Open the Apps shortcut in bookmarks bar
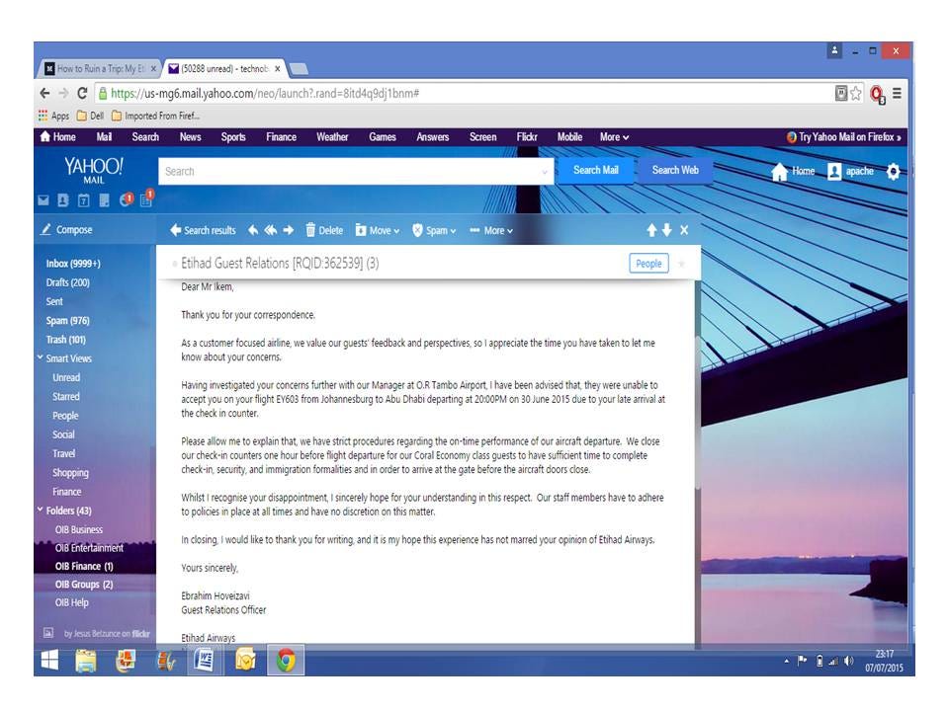This screenshot has height=711, width=949. pyautogui.click(x=53, y=116)
